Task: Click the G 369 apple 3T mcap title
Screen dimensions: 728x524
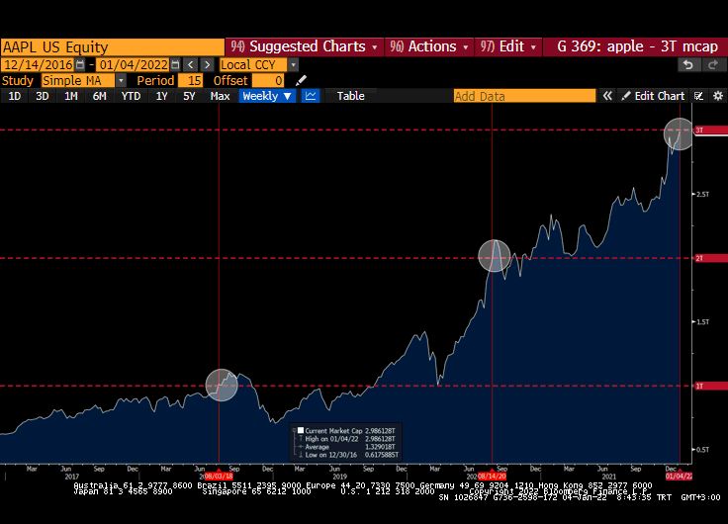Action: pyautogui.click(x=637, y=46)
